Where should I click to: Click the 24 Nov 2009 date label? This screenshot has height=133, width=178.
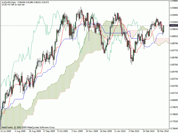click(92, 131)
